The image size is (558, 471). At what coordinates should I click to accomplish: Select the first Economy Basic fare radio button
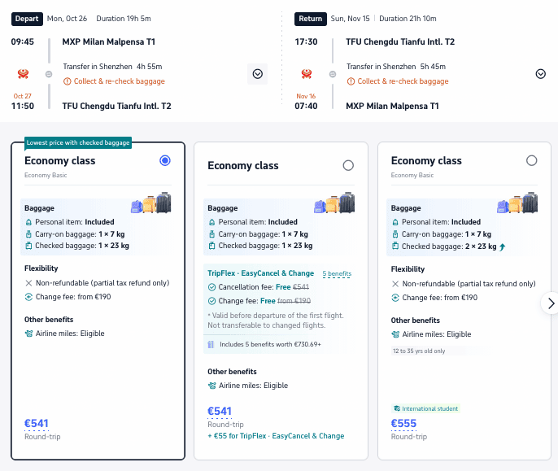[165, 160]
